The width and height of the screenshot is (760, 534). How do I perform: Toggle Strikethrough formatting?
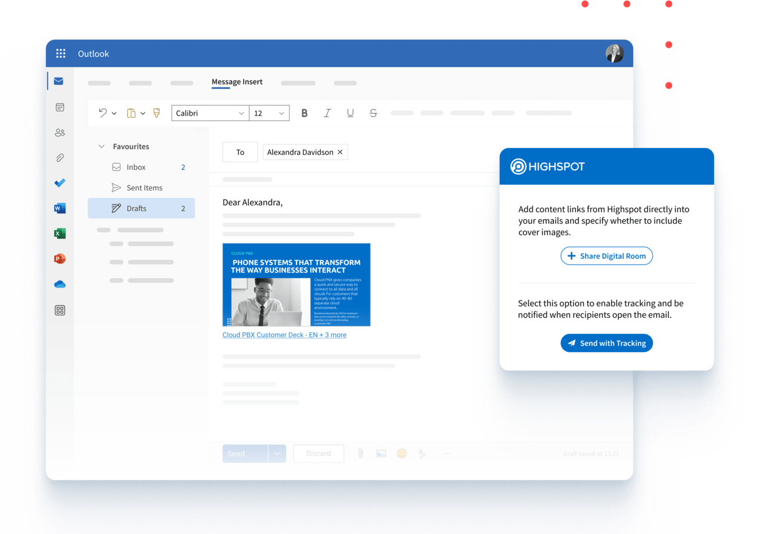373,113
